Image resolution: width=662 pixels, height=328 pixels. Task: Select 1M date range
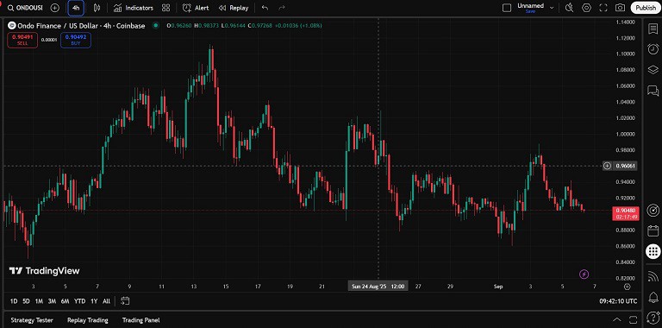pos(39,301)
